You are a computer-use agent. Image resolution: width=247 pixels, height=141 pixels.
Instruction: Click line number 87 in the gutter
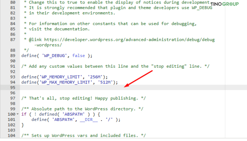tap(13, 39)
